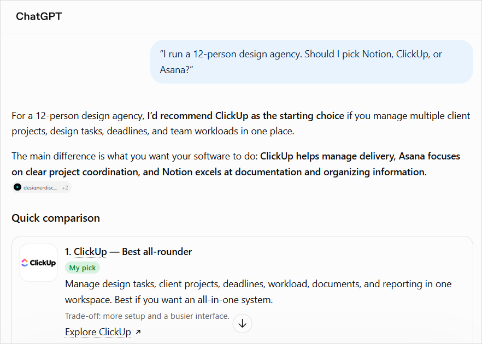Click the My pick badge
This screenshot has height=344, width=482.
point(83,268)
